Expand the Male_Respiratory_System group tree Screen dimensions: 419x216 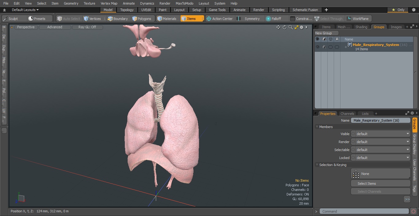[x=346, y=47]
